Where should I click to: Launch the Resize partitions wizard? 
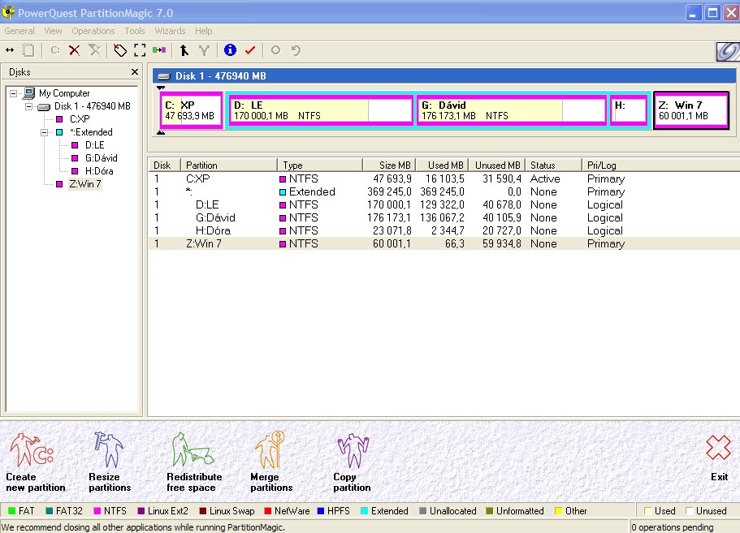coord(110,462)
